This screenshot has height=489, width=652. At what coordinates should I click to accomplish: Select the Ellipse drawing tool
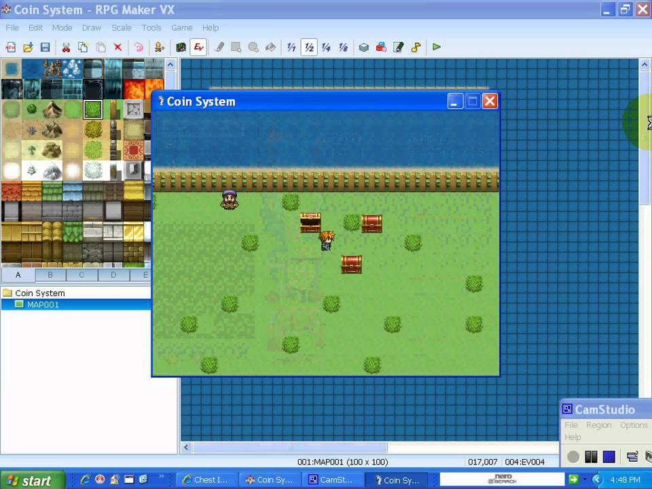pyautogui.click(x=253, y=47)
